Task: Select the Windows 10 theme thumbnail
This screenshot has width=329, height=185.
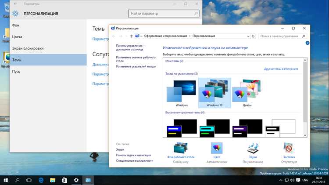Action: click(x=215, y=93)
